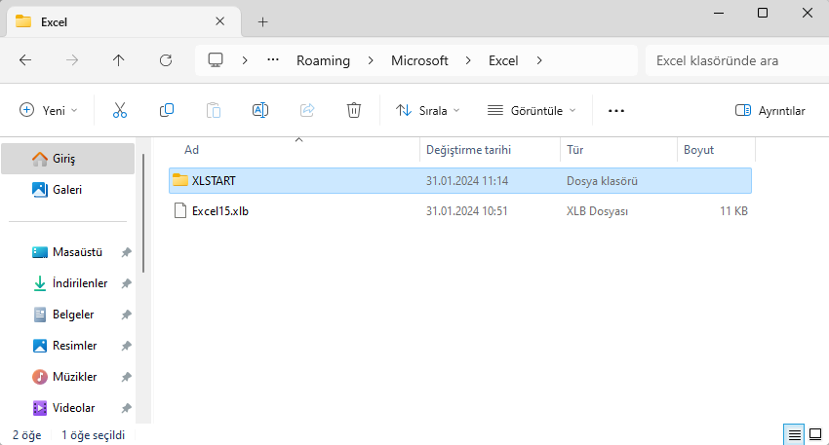Screen dimensions: 829x445
Task: Go forward with the right arrow
Action: point(72,60)
